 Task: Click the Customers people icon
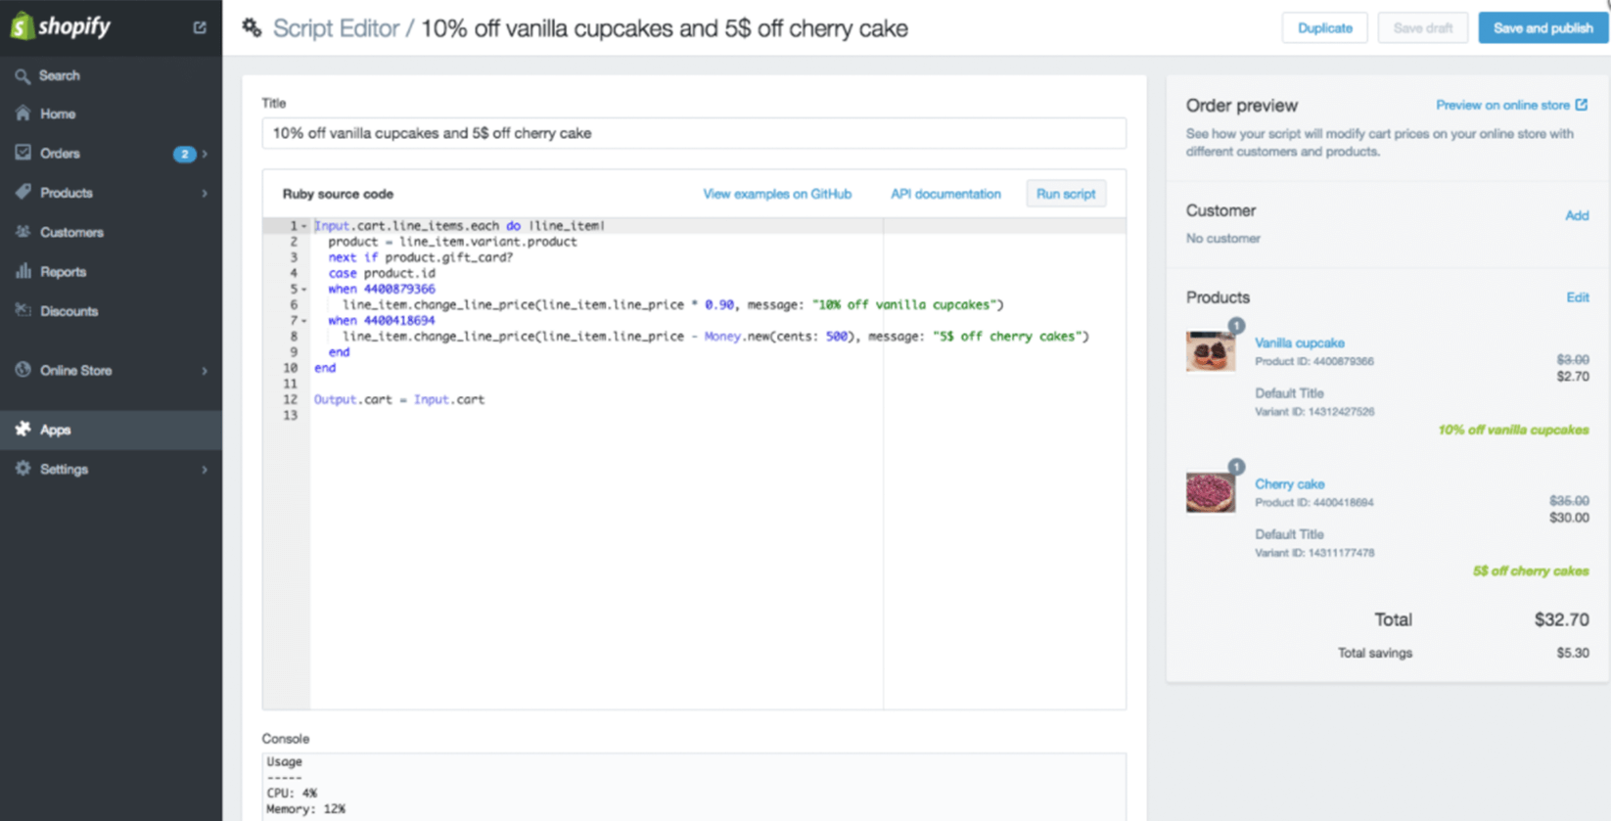[x=23, y=232]
